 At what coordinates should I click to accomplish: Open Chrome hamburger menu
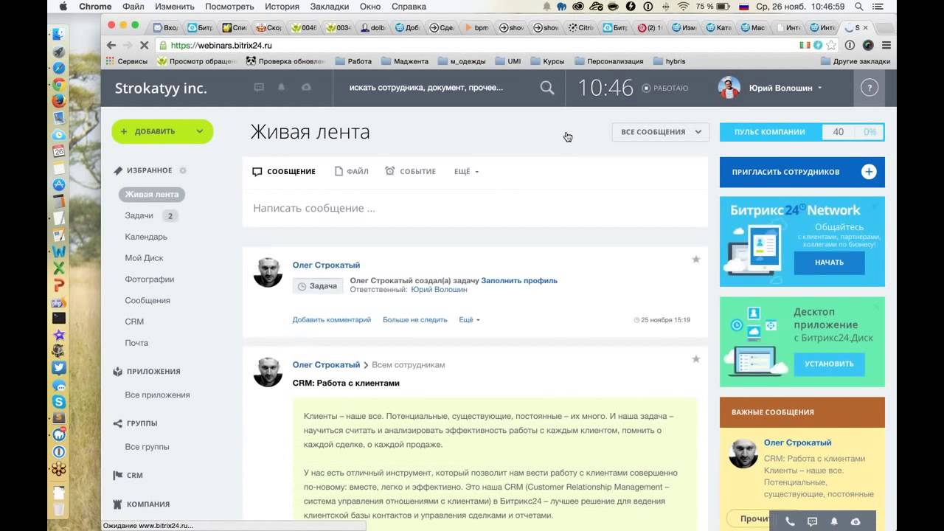click(x=886, y=45)
